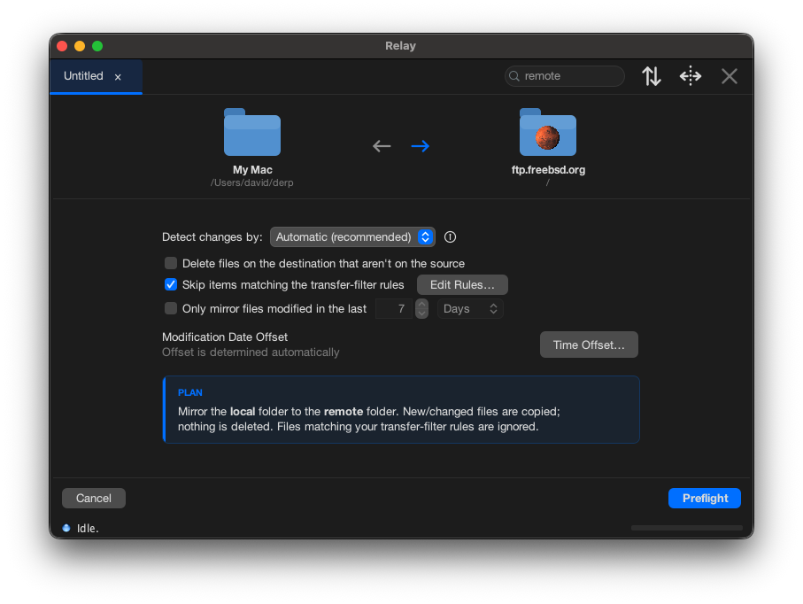Click the PLAN heading
The image size is (803, 604).
190,392
